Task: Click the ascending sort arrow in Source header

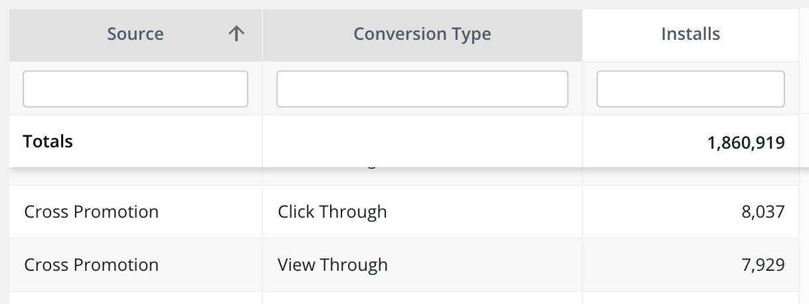Action: point(236,34)
